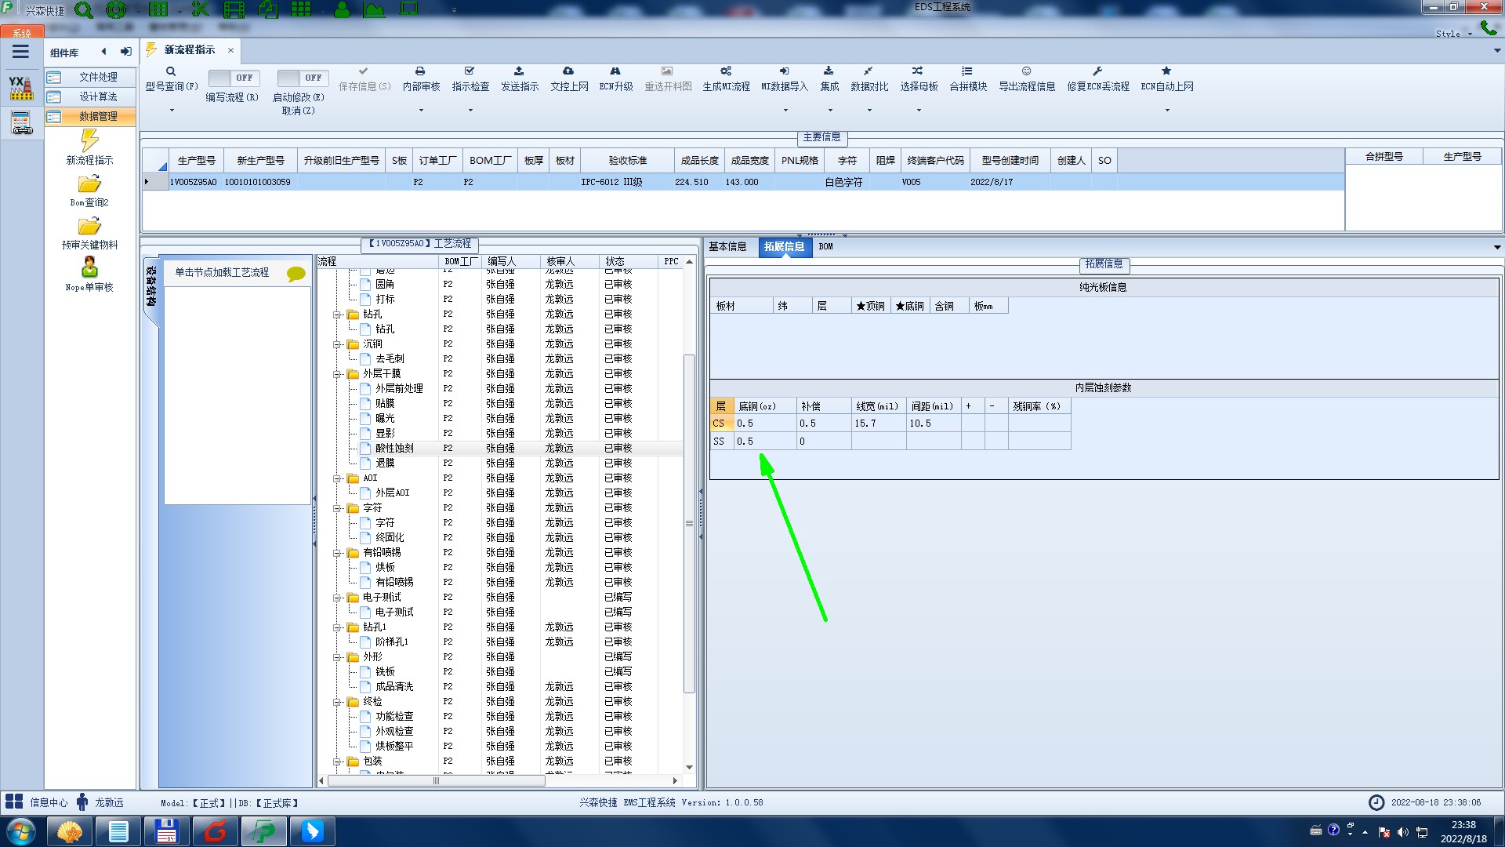Screen dimensions: 1505x847
Task: Click the pin icon in 组件库 header
Action: point(125,52)
